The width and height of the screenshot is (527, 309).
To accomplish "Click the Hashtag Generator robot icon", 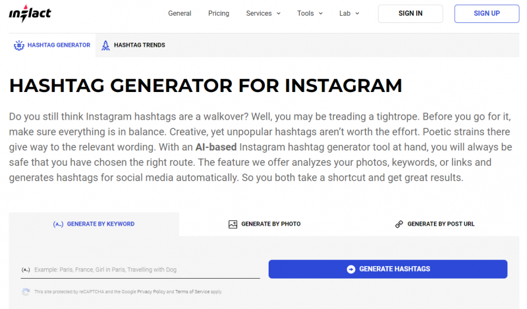I will click(18, 45).
